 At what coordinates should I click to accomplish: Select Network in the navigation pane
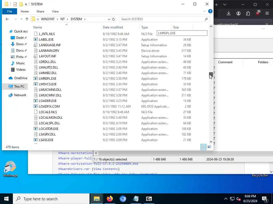[x=17, y=95]
